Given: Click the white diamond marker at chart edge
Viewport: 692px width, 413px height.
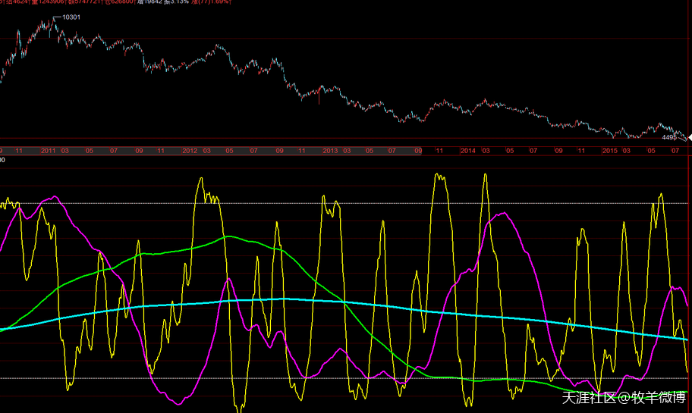Looking at the screenshot, I should 689,136.
